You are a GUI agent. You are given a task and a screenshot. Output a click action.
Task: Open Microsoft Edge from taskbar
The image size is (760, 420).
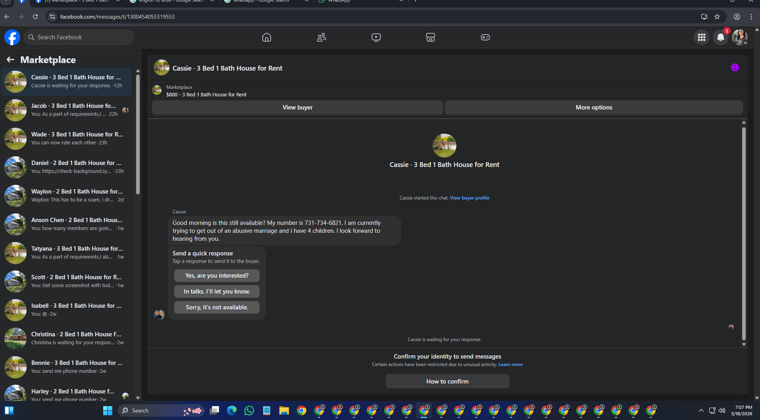click(x=232, y=410)
